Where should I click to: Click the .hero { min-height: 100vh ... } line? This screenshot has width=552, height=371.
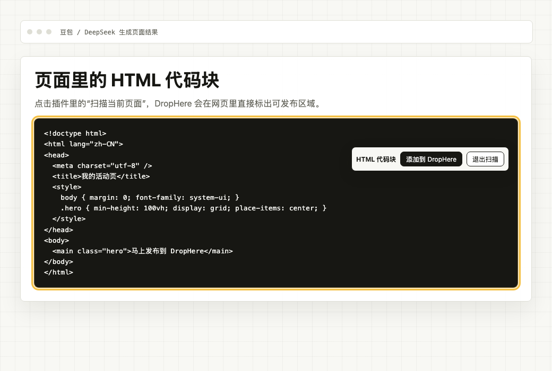click(194, 208)
